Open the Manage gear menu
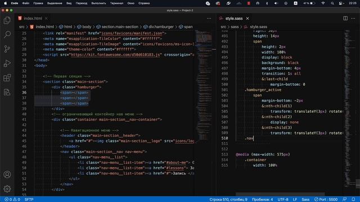The height and width of the screenshot is (202, 360). [7, 189]
